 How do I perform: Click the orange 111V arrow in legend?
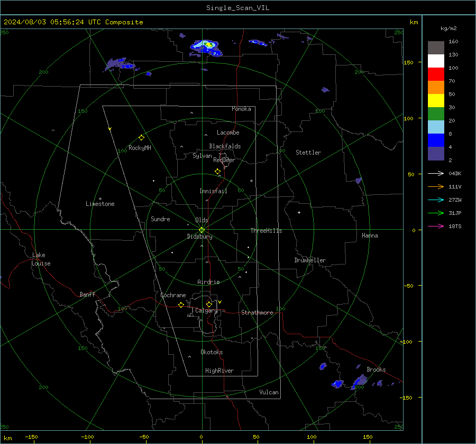(436, 187)
